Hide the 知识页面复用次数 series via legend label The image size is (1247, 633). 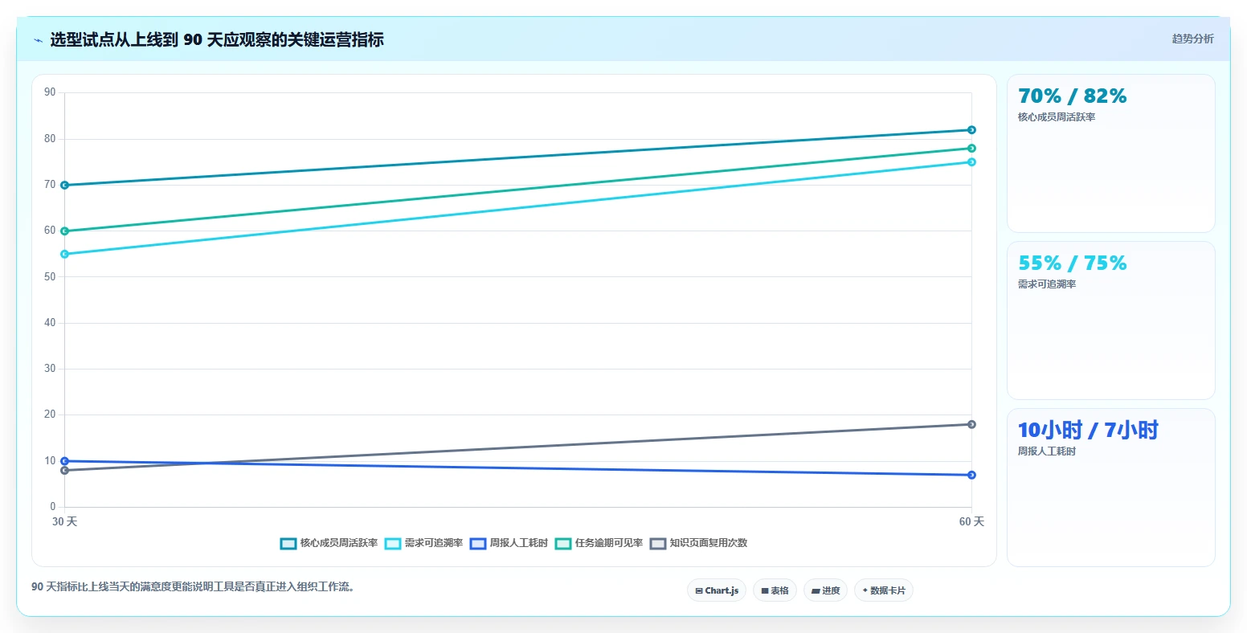(709, 544)
